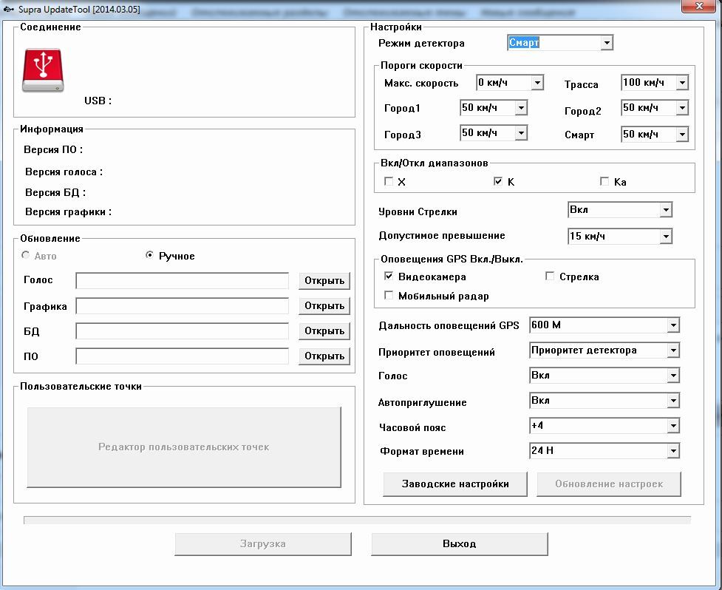Click the ПО file path input field
This screenshot has height=590, width=722.
tap(182, 356)
